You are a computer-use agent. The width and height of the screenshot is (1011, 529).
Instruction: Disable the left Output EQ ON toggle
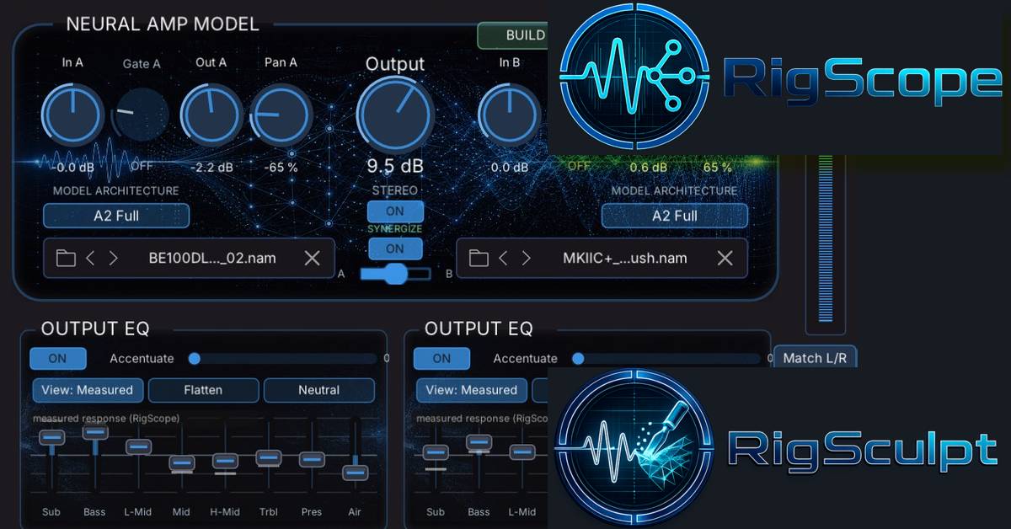(x=57, y=358)
